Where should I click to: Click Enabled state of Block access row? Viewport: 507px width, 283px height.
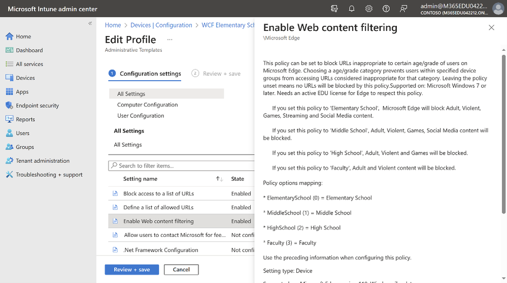pos(241,194)
